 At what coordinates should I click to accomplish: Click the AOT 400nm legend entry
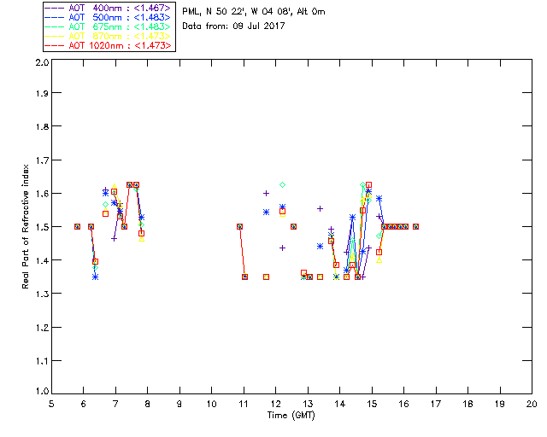pos(109,8)
